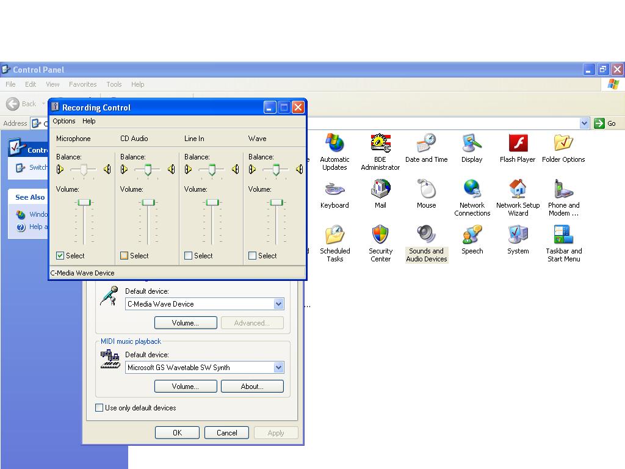The image size is (625, 469).
Task: Click the CD Audio balance slider thumb
Action: (148, 170)
